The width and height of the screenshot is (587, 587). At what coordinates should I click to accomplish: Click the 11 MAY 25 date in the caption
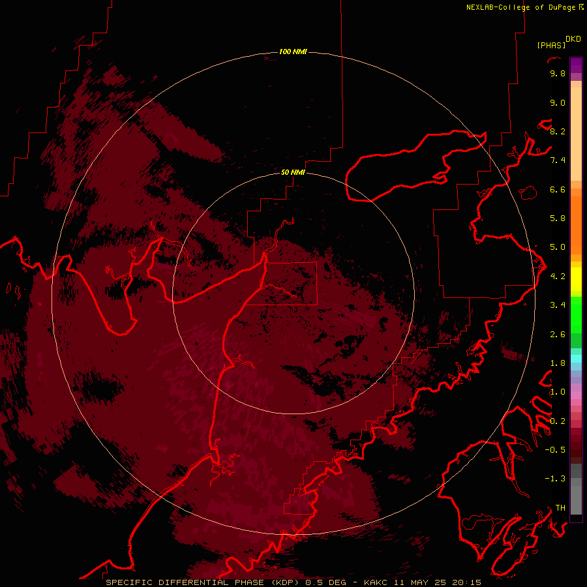(421, 582)
